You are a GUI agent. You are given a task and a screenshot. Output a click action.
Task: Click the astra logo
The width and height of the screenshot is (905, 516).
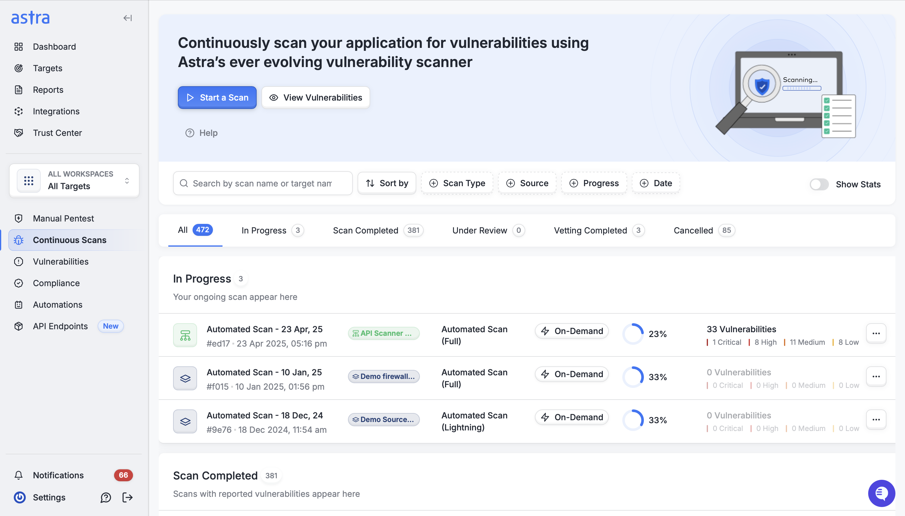(31, 18)
